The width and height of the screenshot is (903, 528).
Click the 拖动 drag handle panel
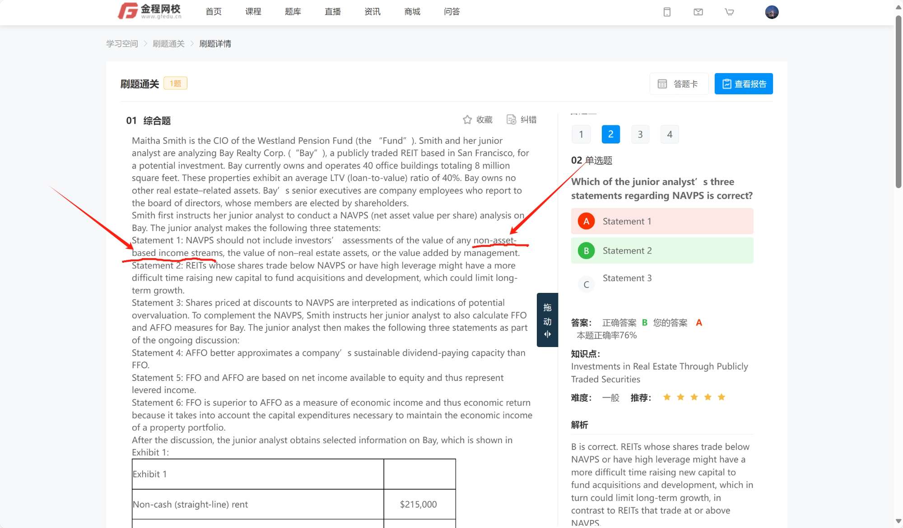[547, 320]
